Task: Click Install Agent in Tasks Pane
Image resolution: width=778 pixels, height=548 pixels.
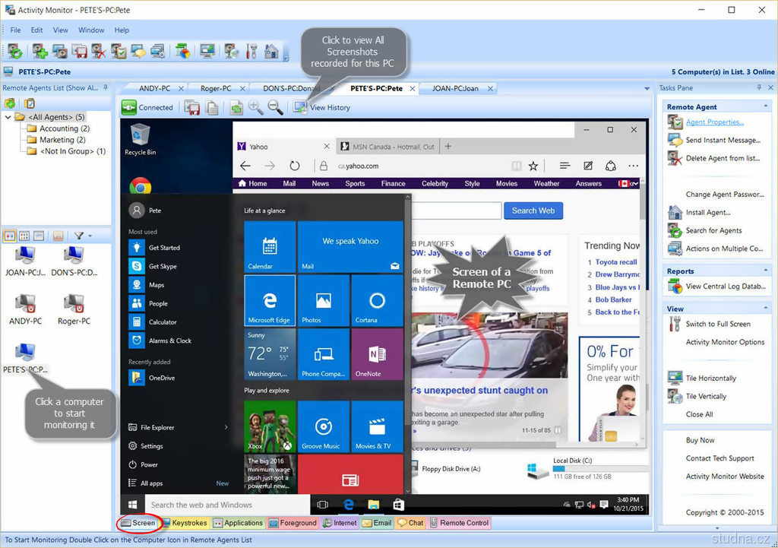Action: coord(708,213)
